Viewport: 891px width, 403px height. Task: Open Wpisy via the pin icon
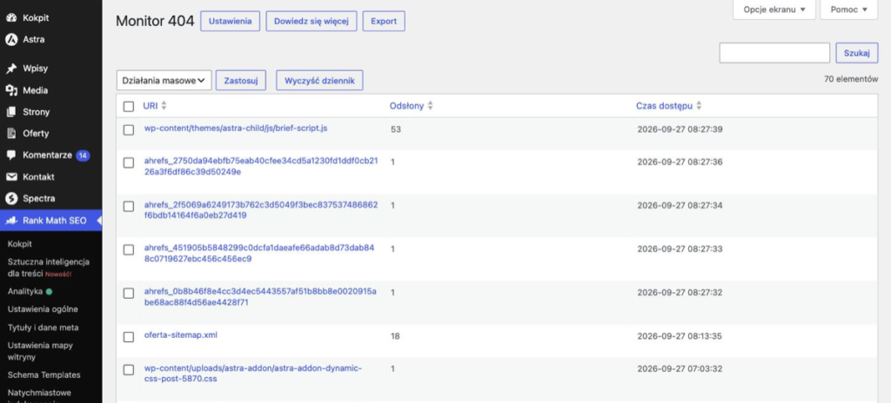tap(11, 69)
